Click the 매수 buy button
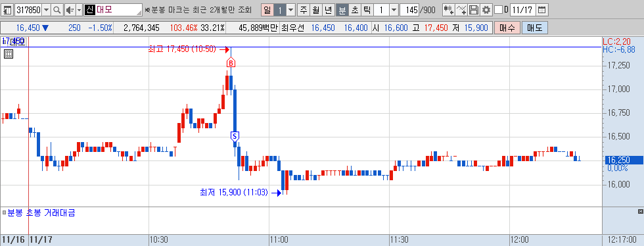 [x=507, y=28]
